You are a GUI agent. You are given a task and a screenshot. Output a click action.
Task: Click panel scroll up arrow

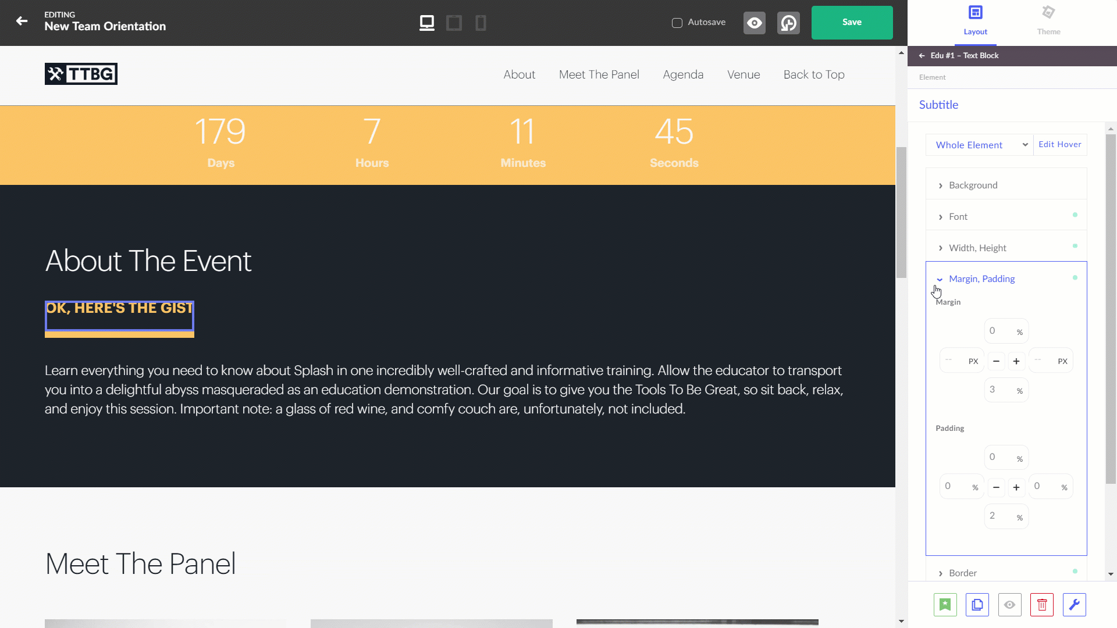click(1111, 129)
